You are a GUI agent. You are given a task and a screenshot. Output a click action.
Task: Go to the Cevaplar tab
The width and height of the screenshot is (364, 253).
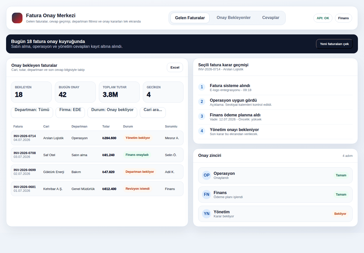(x=271, y=18)
